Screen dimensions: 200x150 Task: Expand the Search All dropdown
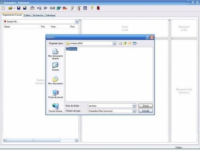point(77,21)
